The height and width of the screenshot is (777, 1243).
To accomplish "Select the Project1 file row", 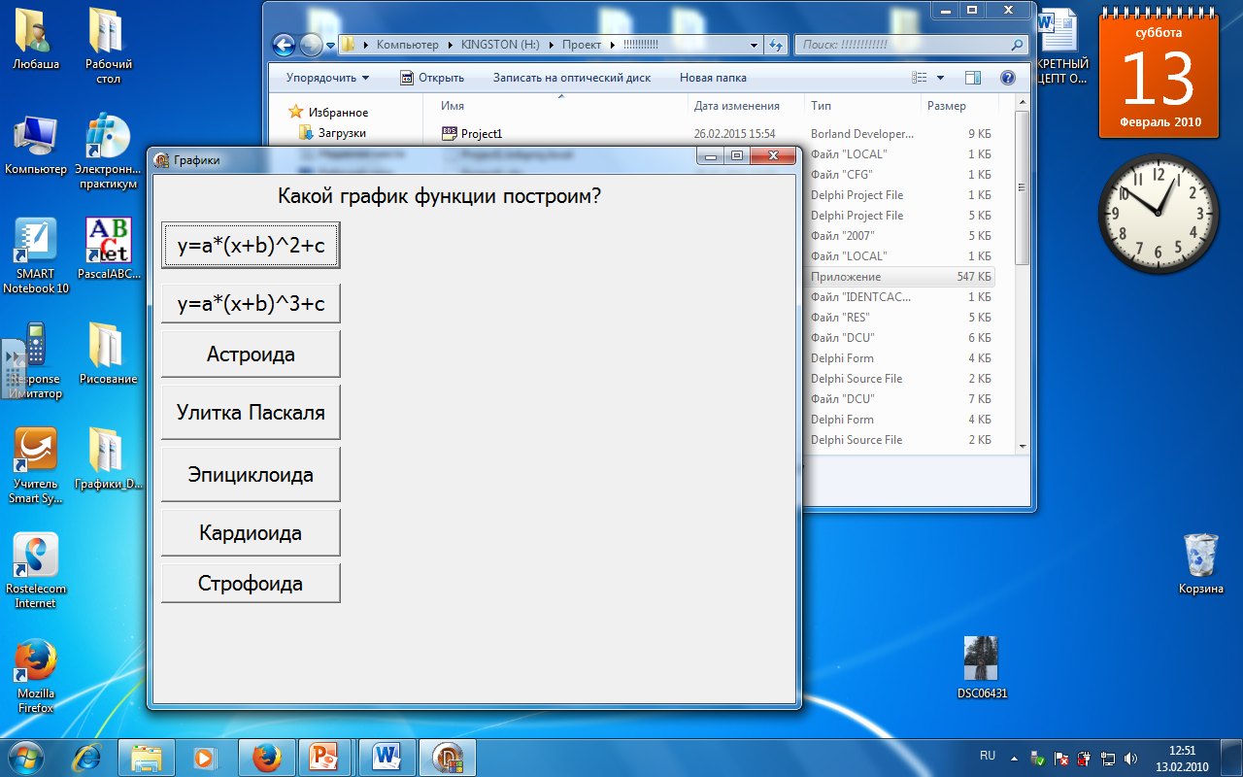I will coord(717,134).
